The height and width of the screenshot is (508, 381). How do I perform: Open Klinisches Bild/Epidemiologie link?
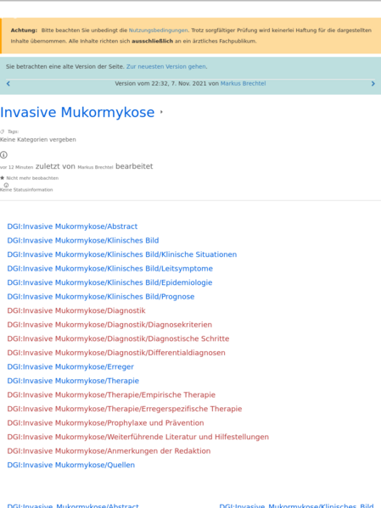point(109,282)
